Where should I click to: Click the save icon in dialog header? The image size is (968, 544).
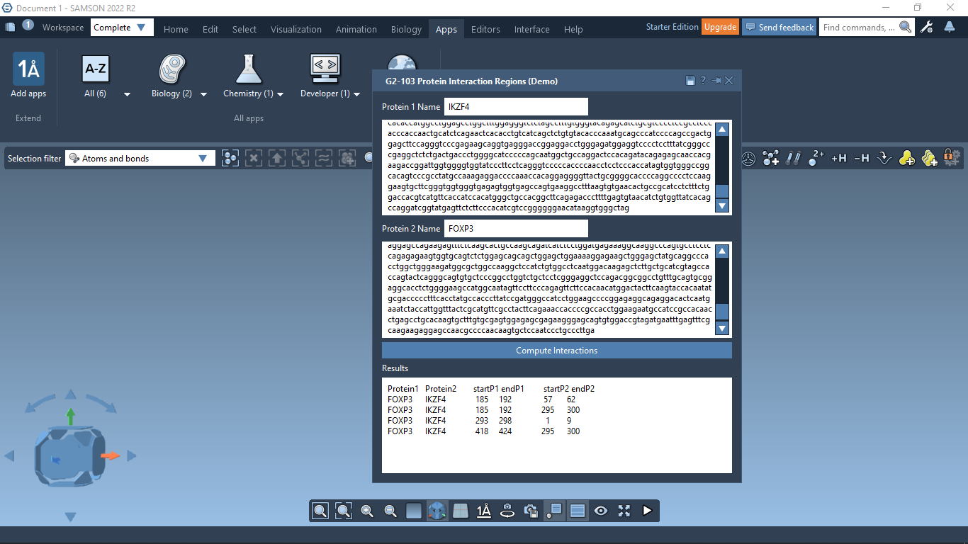pos(690,81)
